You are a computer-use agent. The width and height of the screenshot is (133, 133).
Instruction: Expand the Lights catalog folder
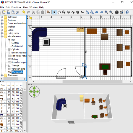tap(2, 30)
